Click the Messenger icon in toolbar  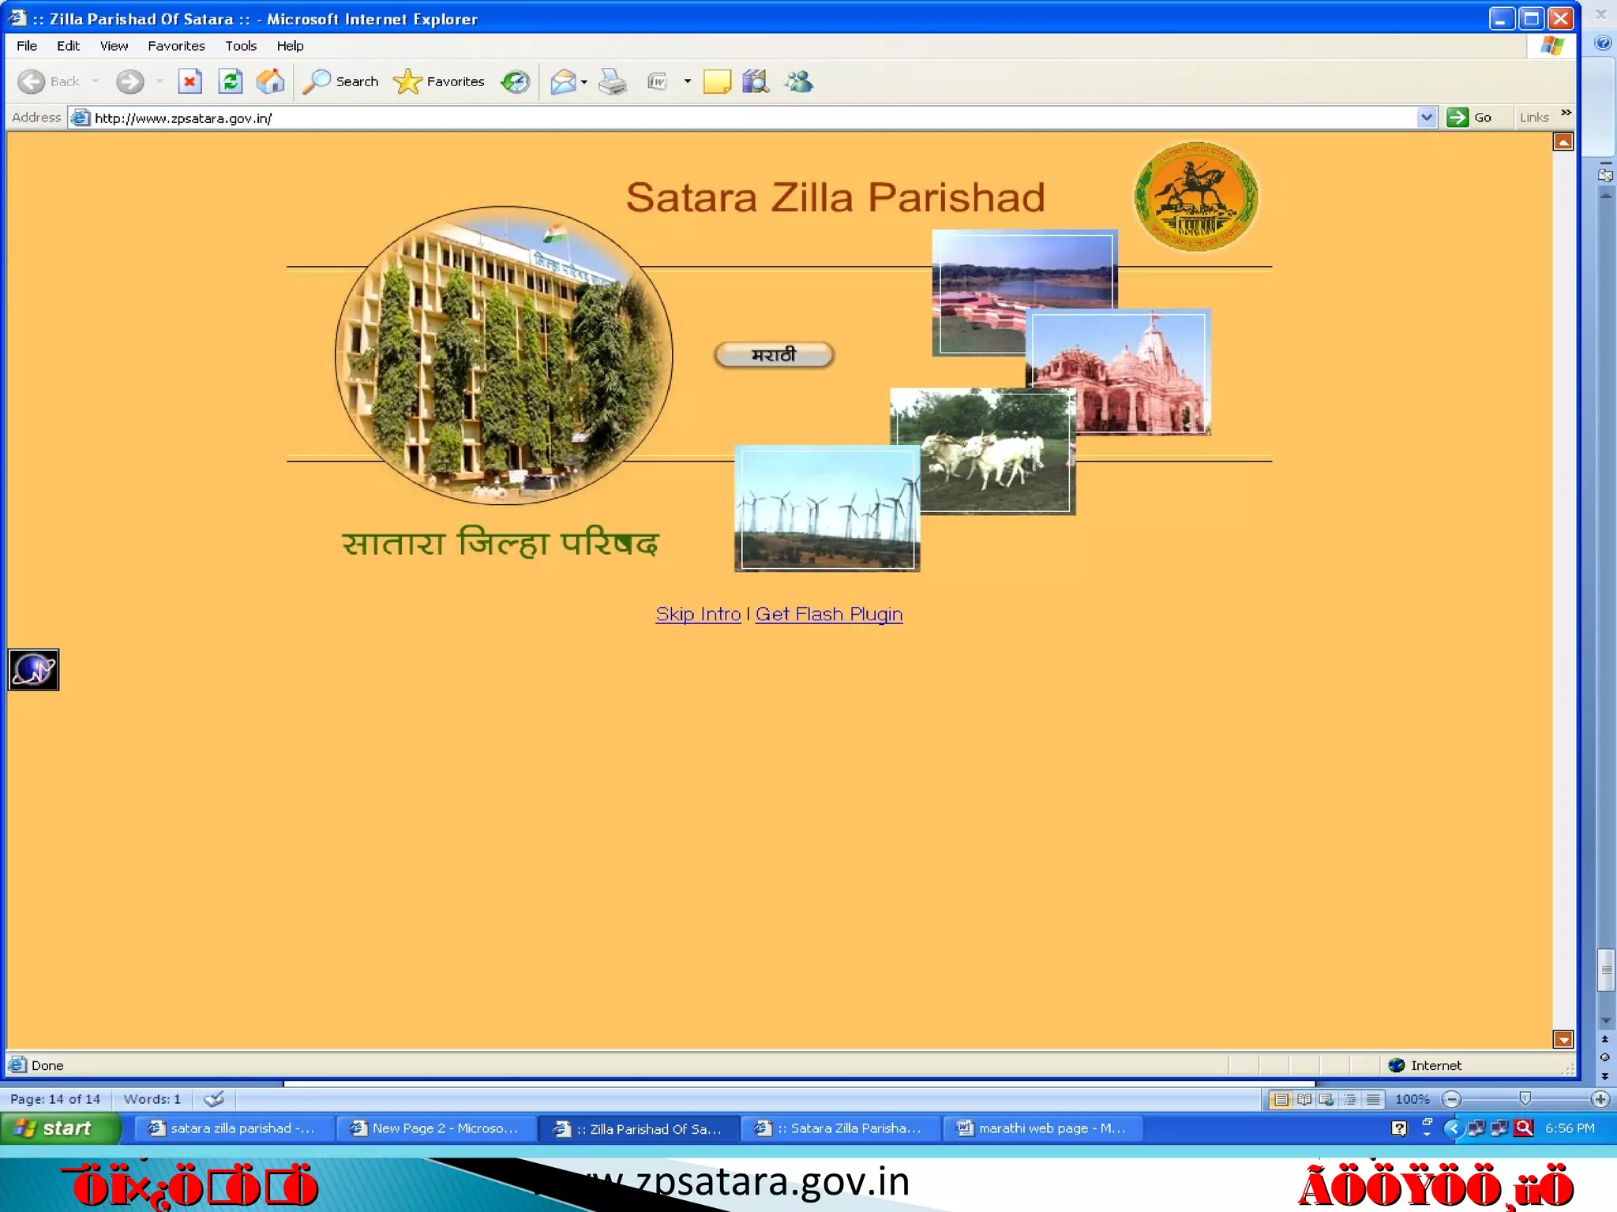pos(799,81)
